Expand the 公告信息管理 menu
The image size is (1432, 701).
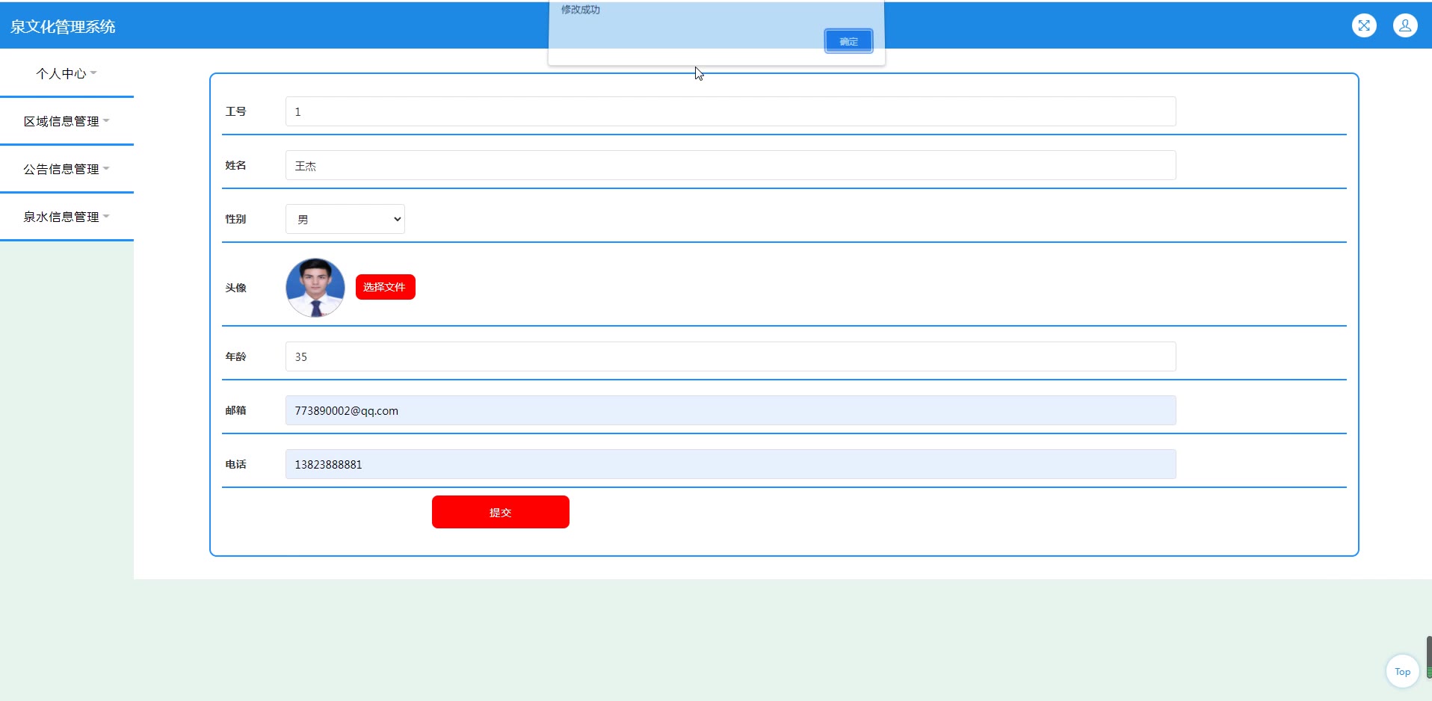coord(67,169)
